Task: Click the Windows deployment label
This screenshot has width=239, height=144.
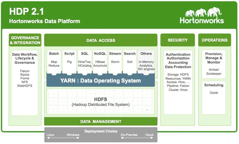Action: [73, 135]
